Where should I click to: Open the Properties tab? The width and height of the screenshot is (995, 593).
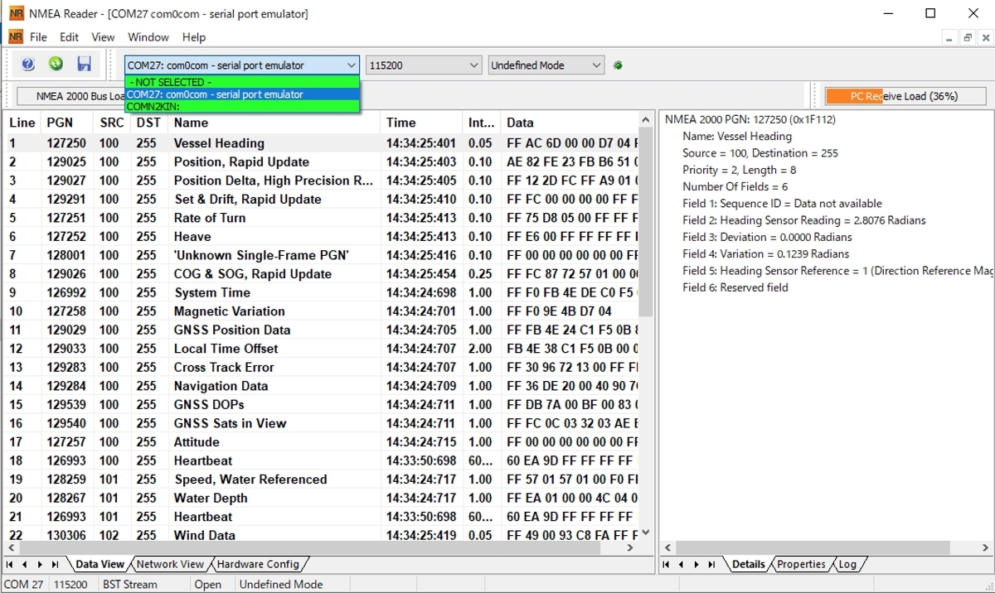[801, 565]
